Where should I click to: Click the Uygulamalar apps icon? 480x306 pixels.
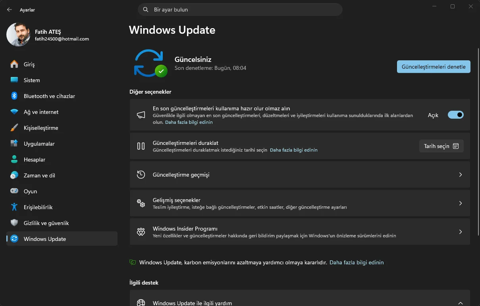14,144
